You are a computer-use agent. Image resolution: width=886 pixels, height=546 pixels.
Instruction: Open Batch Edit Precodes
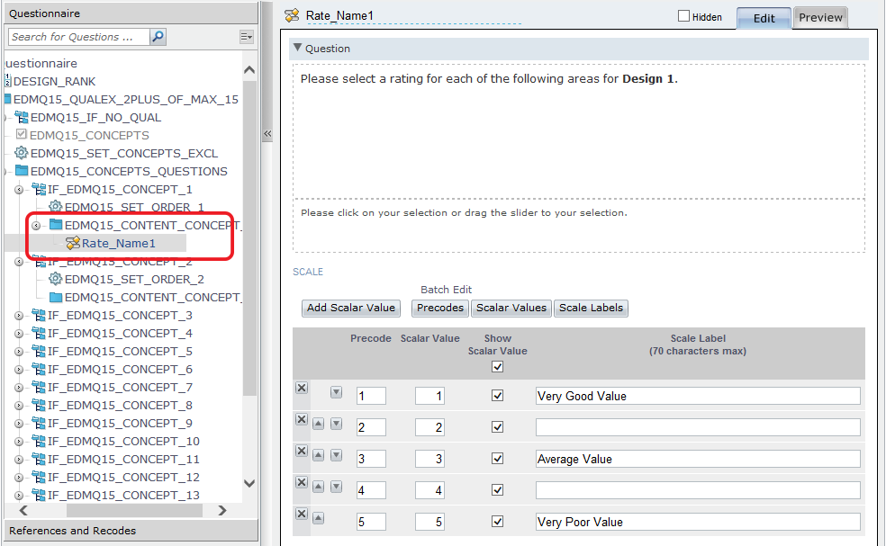point(440,308)
